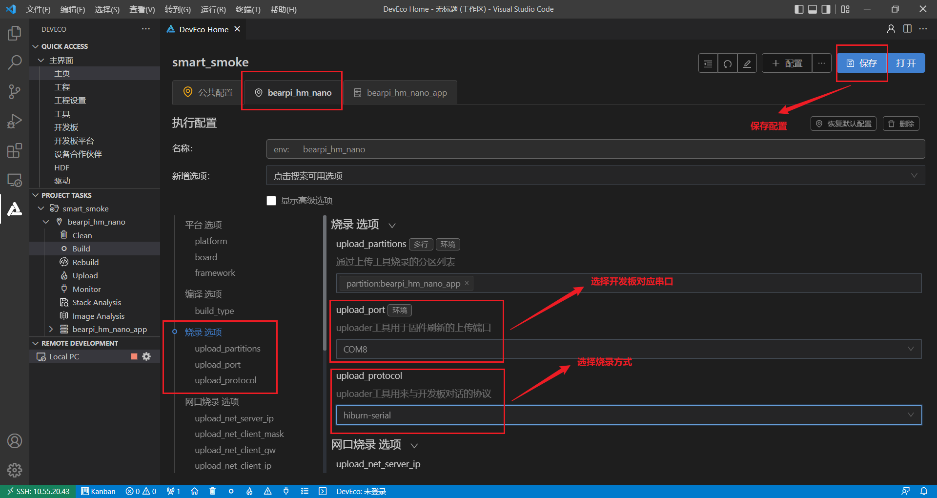Expand the bearpi_hm_nano_app tree node
The image size is (937, 498).
(51, 329)
